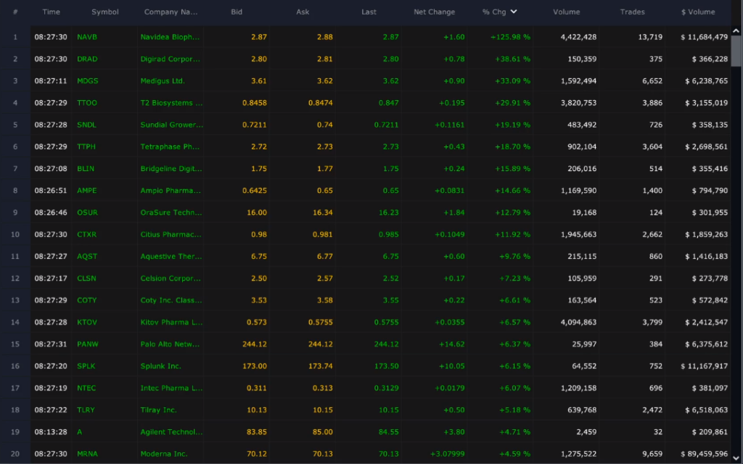Image resolution: width=743 pixels, height=464 pixels.
Task: Sort by the % Chg dropdown arrow
Action: point(514,12)
